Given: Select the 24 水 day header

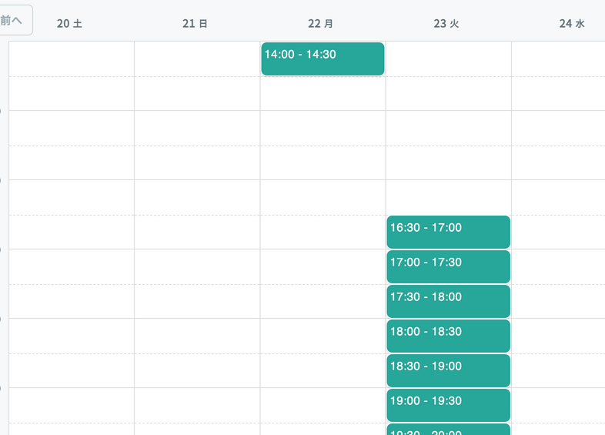Looking at the screenshot, I should [x=572, y=24].
